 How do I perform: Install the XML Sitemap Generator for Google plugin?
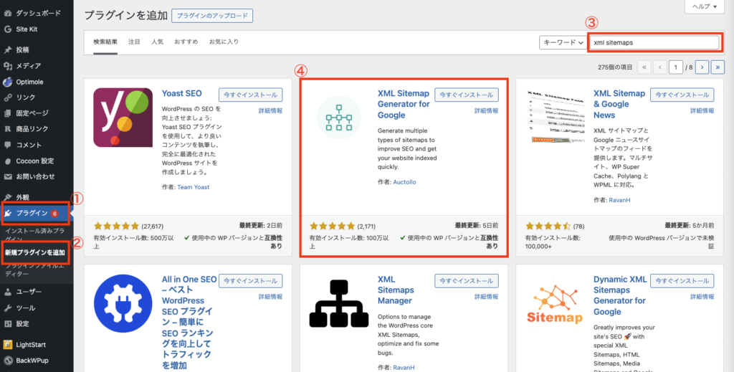(466, 95)
